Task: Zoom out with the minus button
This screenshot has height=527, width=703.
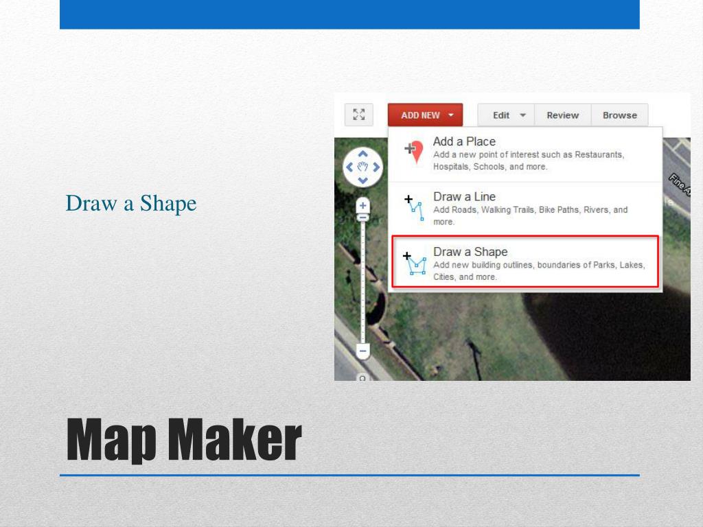Action: tap(362, 351)
